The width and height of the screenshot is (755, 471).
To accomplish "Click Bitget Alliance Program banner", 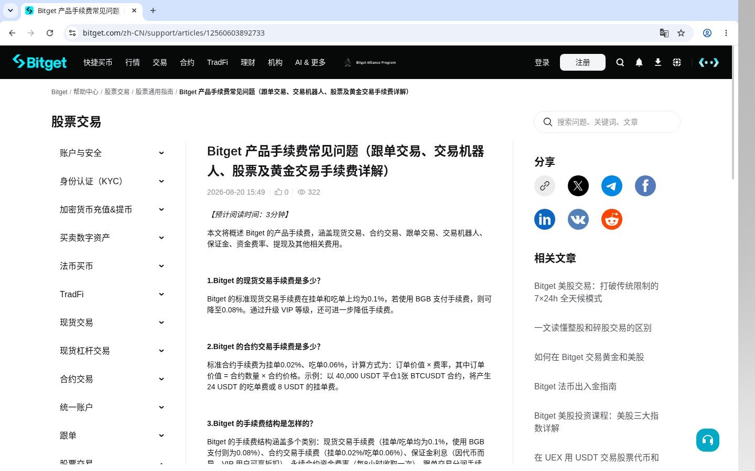I will pyautogui.click(x=370, y=62).
